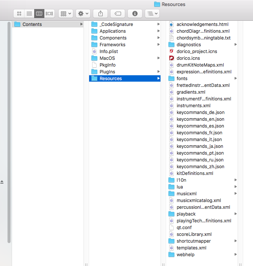The image size is (253, 266).
Task: Select templates.xml file
Action: click(x=201, y=248)
